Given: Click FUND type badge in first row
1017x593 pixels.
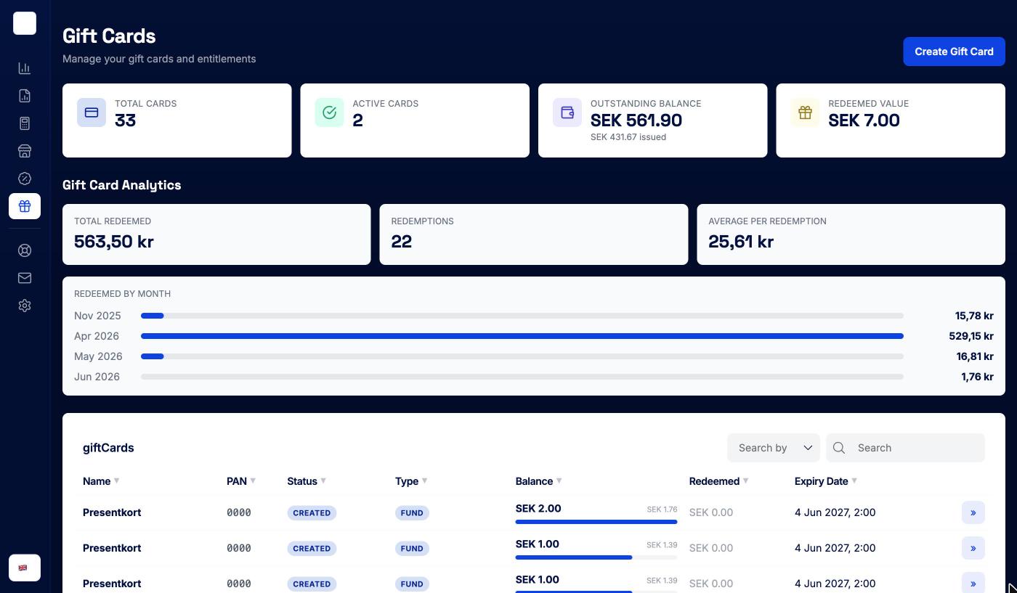Looking at the screenshot, I should tap(412, 512).
